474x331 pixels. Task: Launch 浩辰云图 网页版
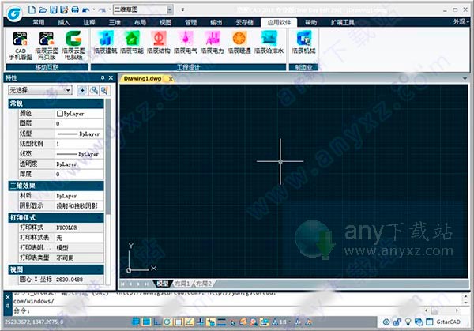47,45
